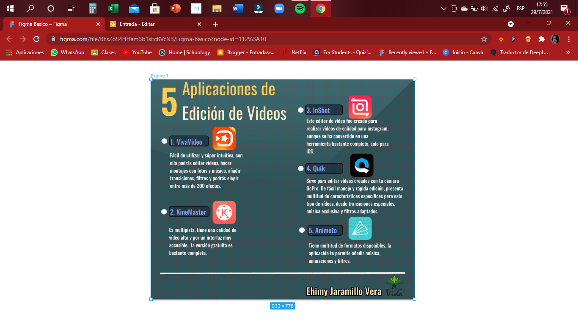
Task: Open Microsoft Store from taskbar
Action: pos(155,8)
